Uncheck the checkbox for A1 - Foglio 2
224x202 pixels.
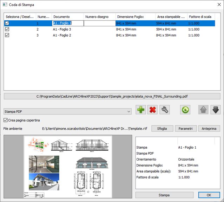pos(7,35)
